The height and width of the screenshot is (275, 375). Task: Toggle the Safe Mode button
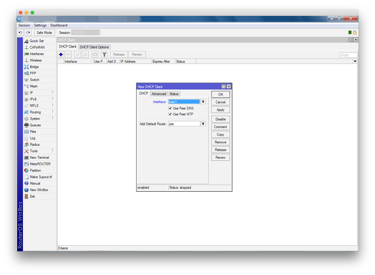tap(44, 33)
